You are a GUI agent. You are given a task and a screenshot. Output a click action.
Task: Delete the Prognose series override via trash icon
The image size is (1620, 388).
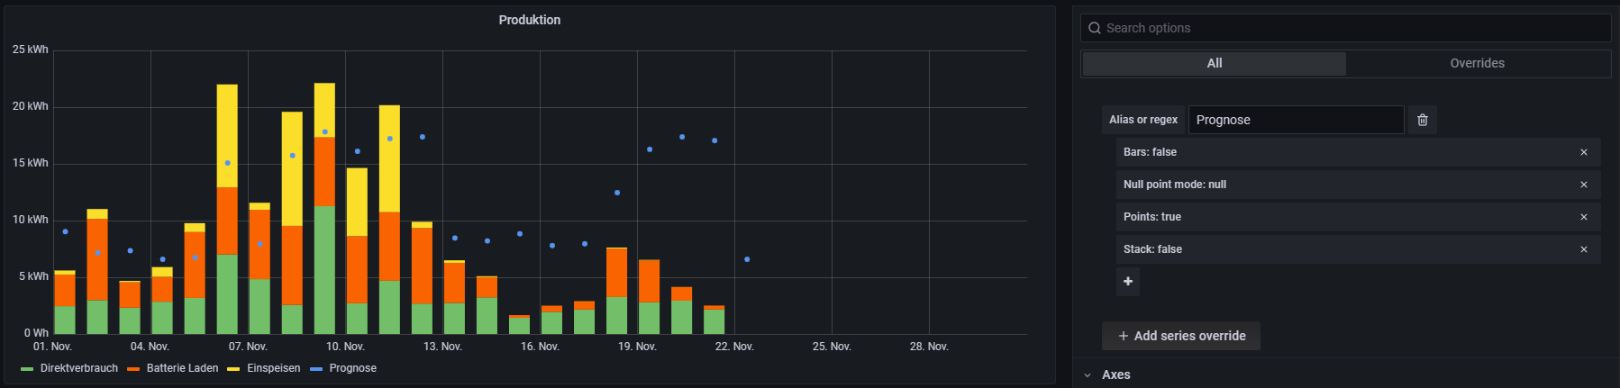1422,120
